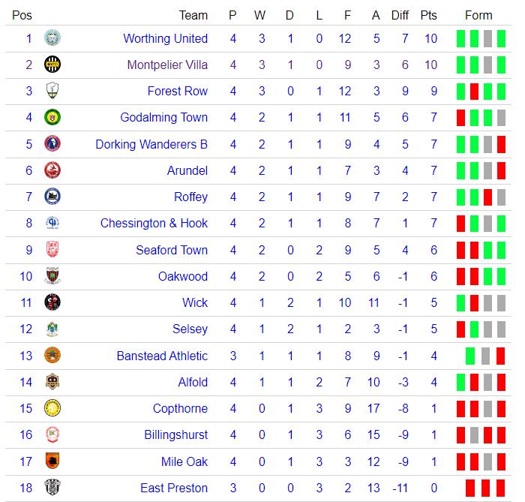525x502 pixels.
Task: Click the East Preston club badge
Action: (52, 488)
